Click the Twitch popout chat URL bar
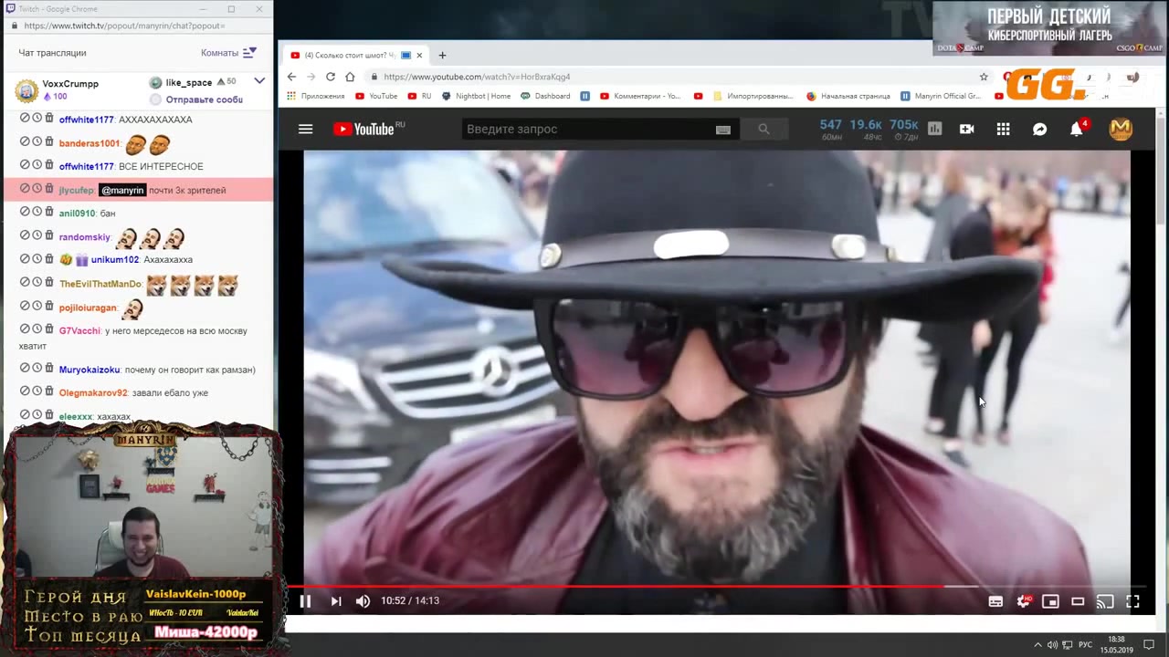 (137, 26)
